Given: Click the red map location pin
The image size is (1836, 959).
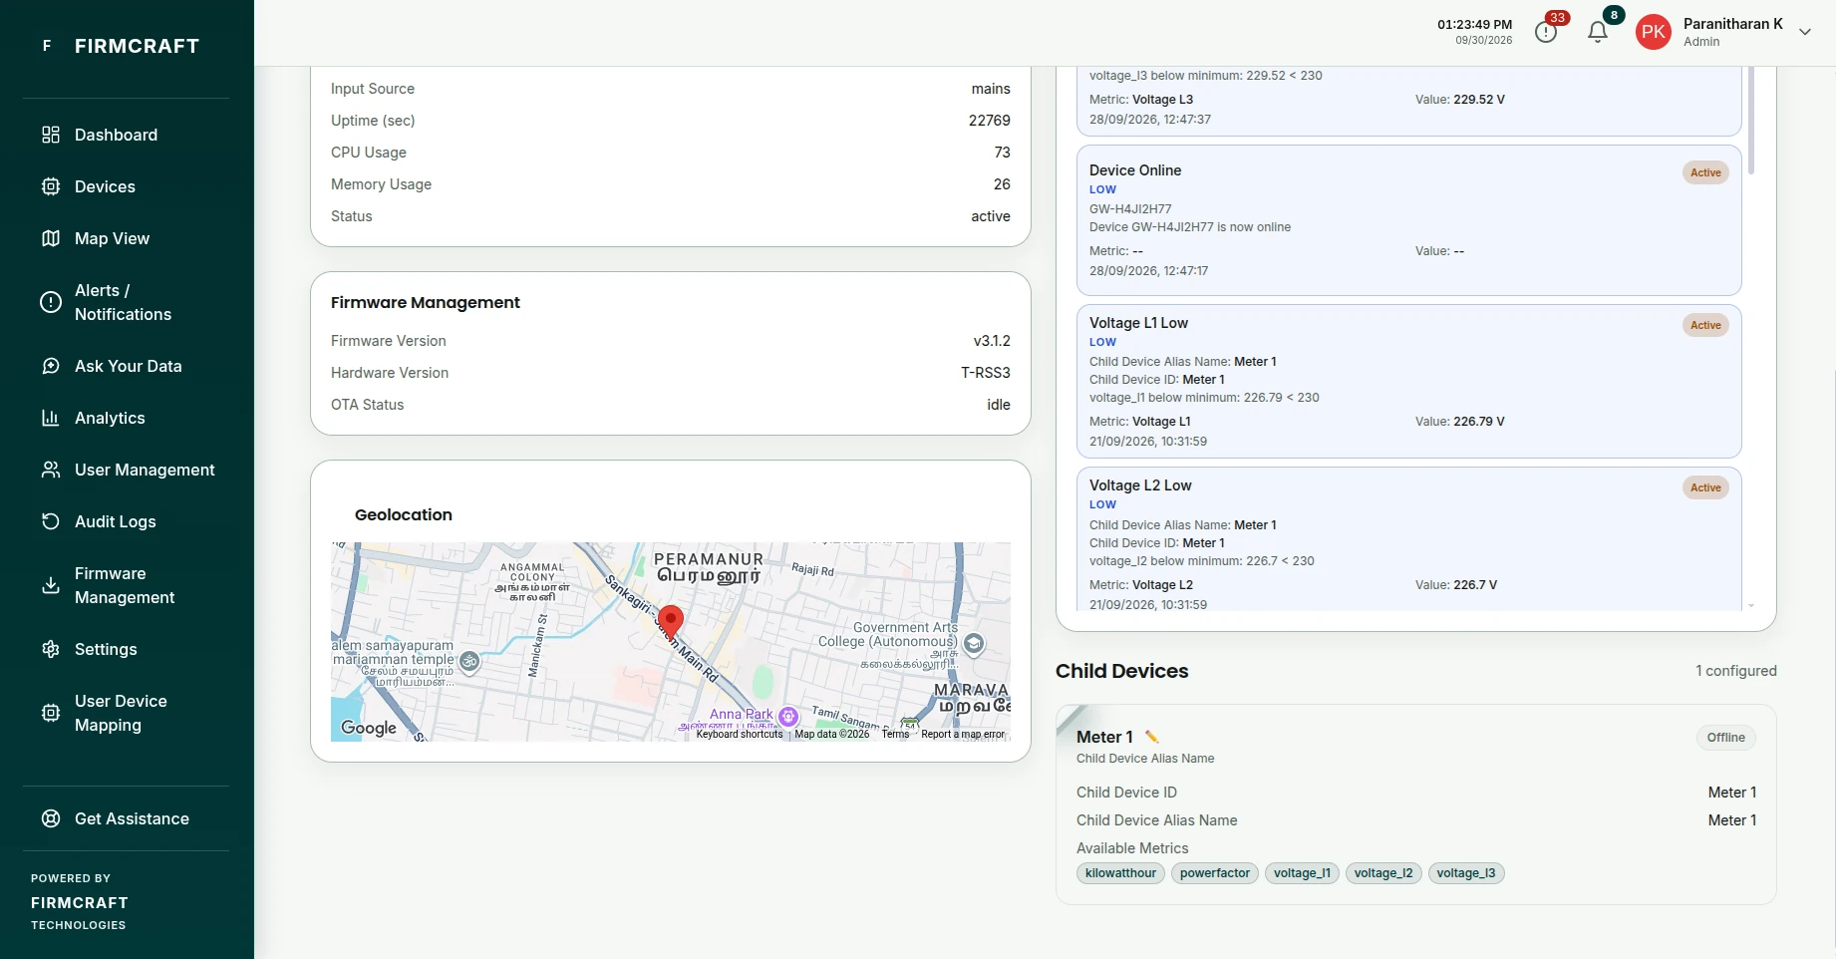Looking at the screenshot, I should point(671,622).
